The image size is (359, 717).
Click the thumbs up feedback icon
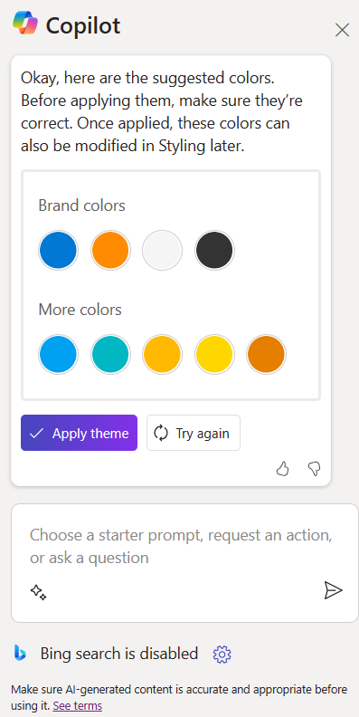tap(283, 469)
